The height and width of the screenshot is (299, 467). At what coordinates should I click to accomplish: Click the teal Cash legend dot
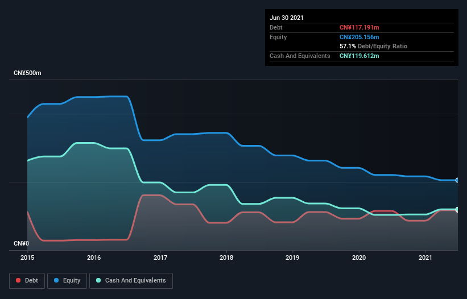point(98,280)
